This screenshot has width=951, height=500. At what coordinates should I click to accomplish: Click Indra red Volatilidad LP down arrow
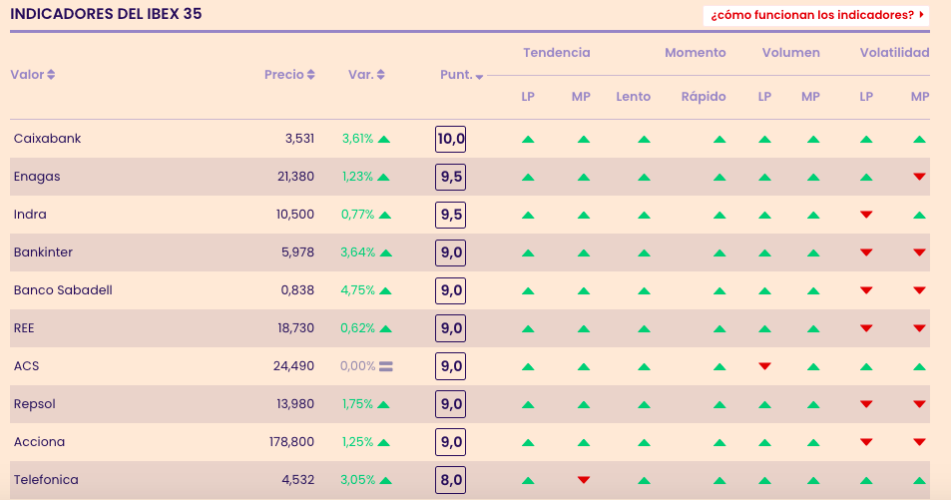click(x=866, y=215)
